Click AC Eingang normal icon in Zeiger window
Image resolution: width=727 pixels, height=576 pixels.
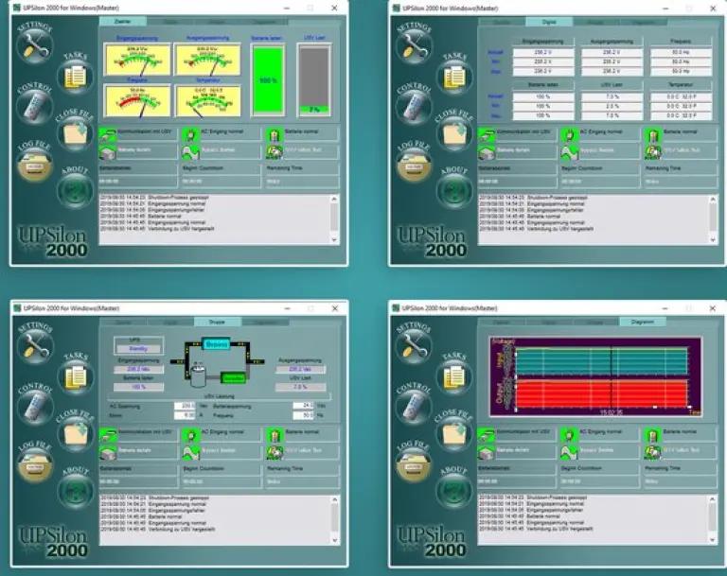click(190, 135)
